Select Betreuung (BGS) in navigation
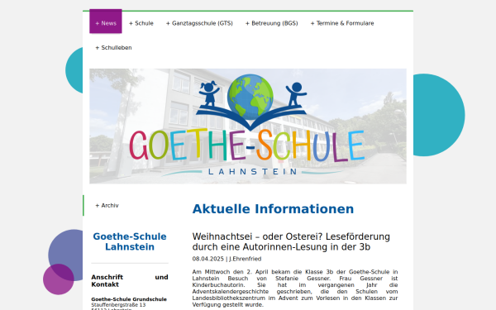Image resolution: width=496 pixels, height=310 pixels. [272, 23]
